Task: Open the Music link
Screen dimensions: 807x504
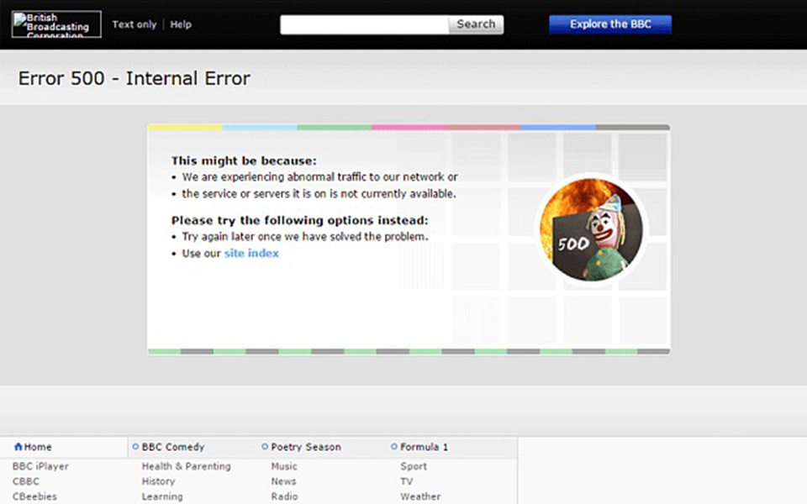Action: click(284, 466)
